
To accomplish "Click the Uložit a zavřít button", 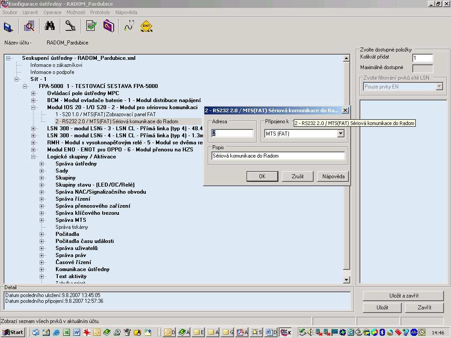I will click(x=403, y=295).
